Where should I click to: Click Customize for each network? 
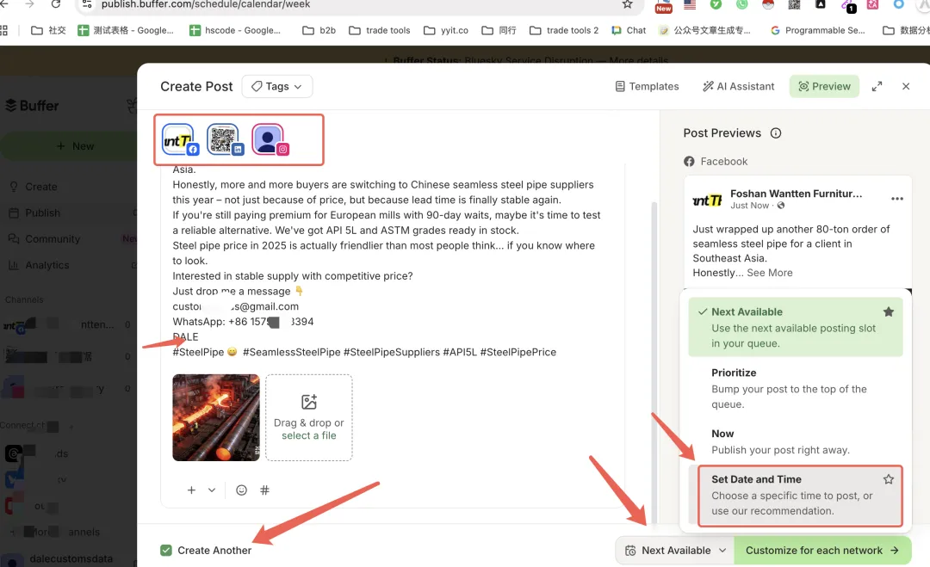822,551
